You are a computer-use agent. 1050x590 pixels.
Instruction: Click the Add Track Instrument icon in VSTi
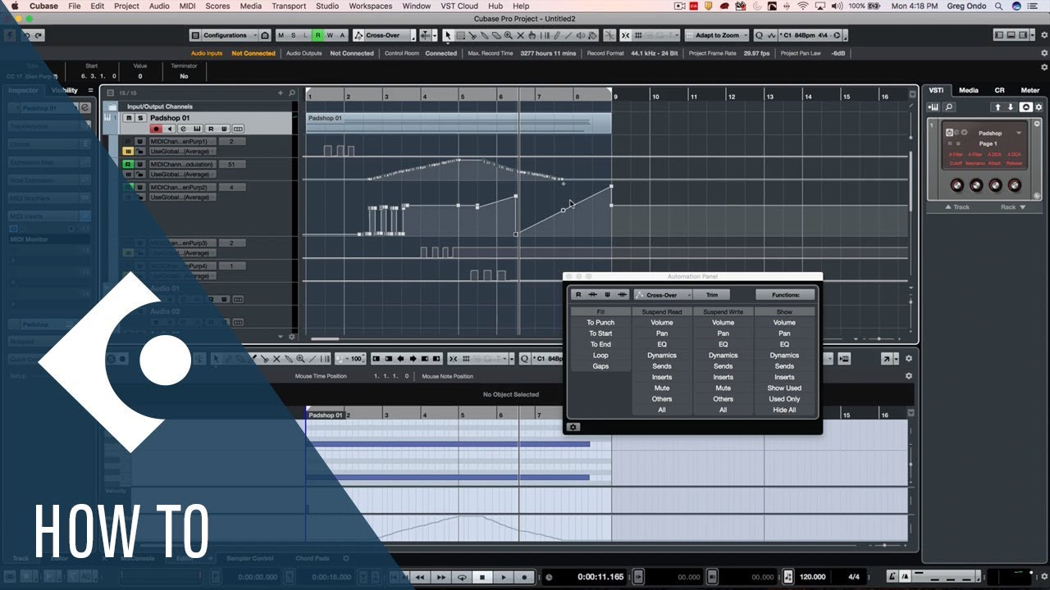coord(933,107)
